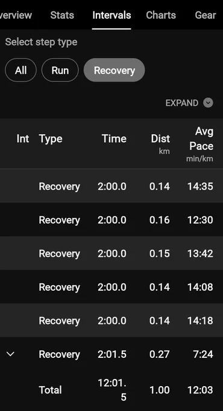Switch to the Stats tab
This screenshot has height=411, width=223.
point(62,15)
